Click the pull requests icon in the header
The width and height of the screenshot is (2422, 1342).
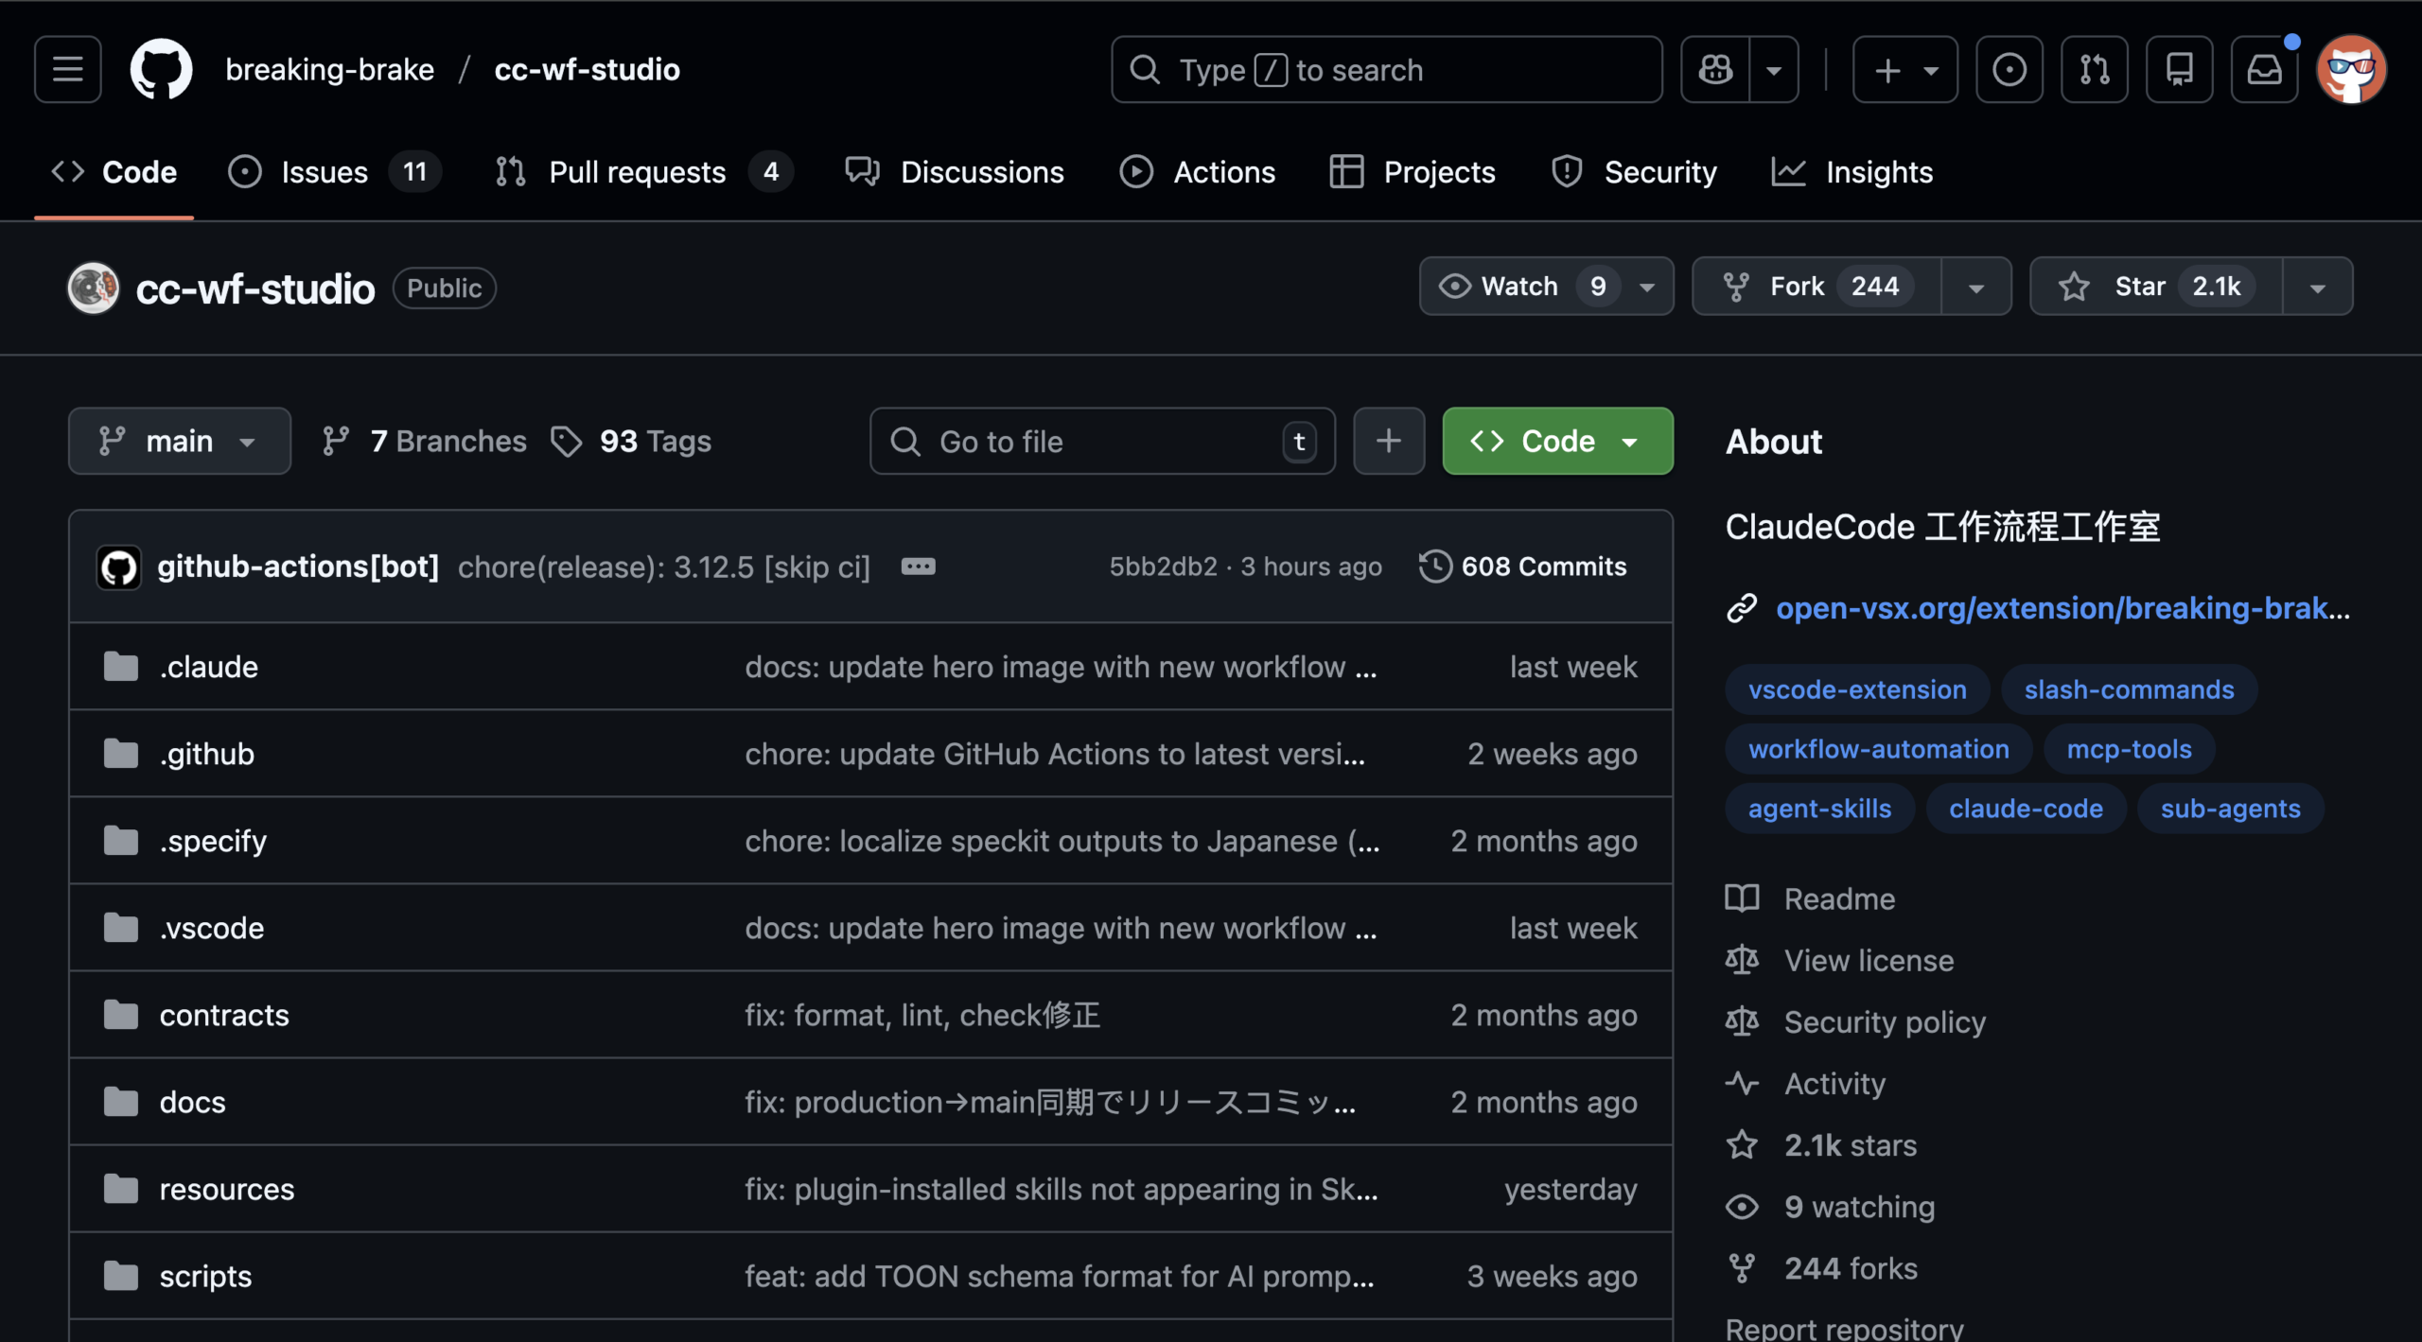pyautogui.click(x=2094, y=68)
